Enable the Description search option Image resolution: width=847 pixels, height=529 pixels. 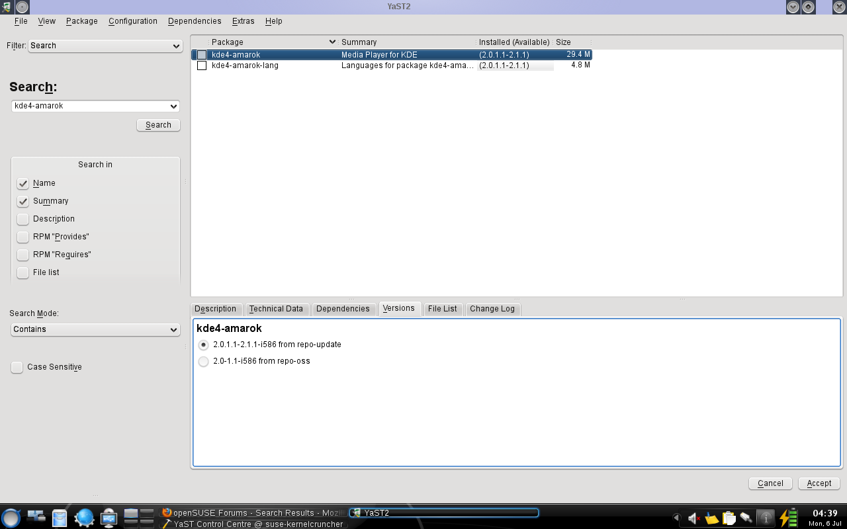(x=23, y=219)
